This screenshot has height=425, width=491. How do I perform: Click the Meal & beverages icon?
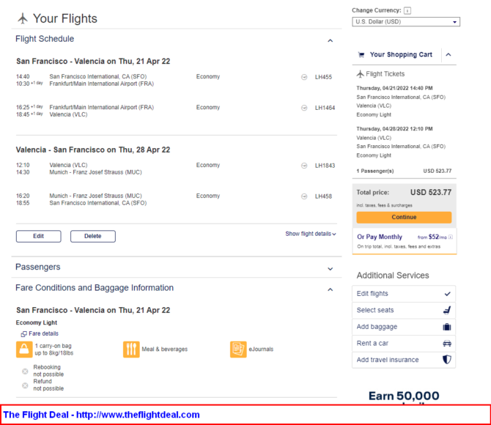coord(131,350)
